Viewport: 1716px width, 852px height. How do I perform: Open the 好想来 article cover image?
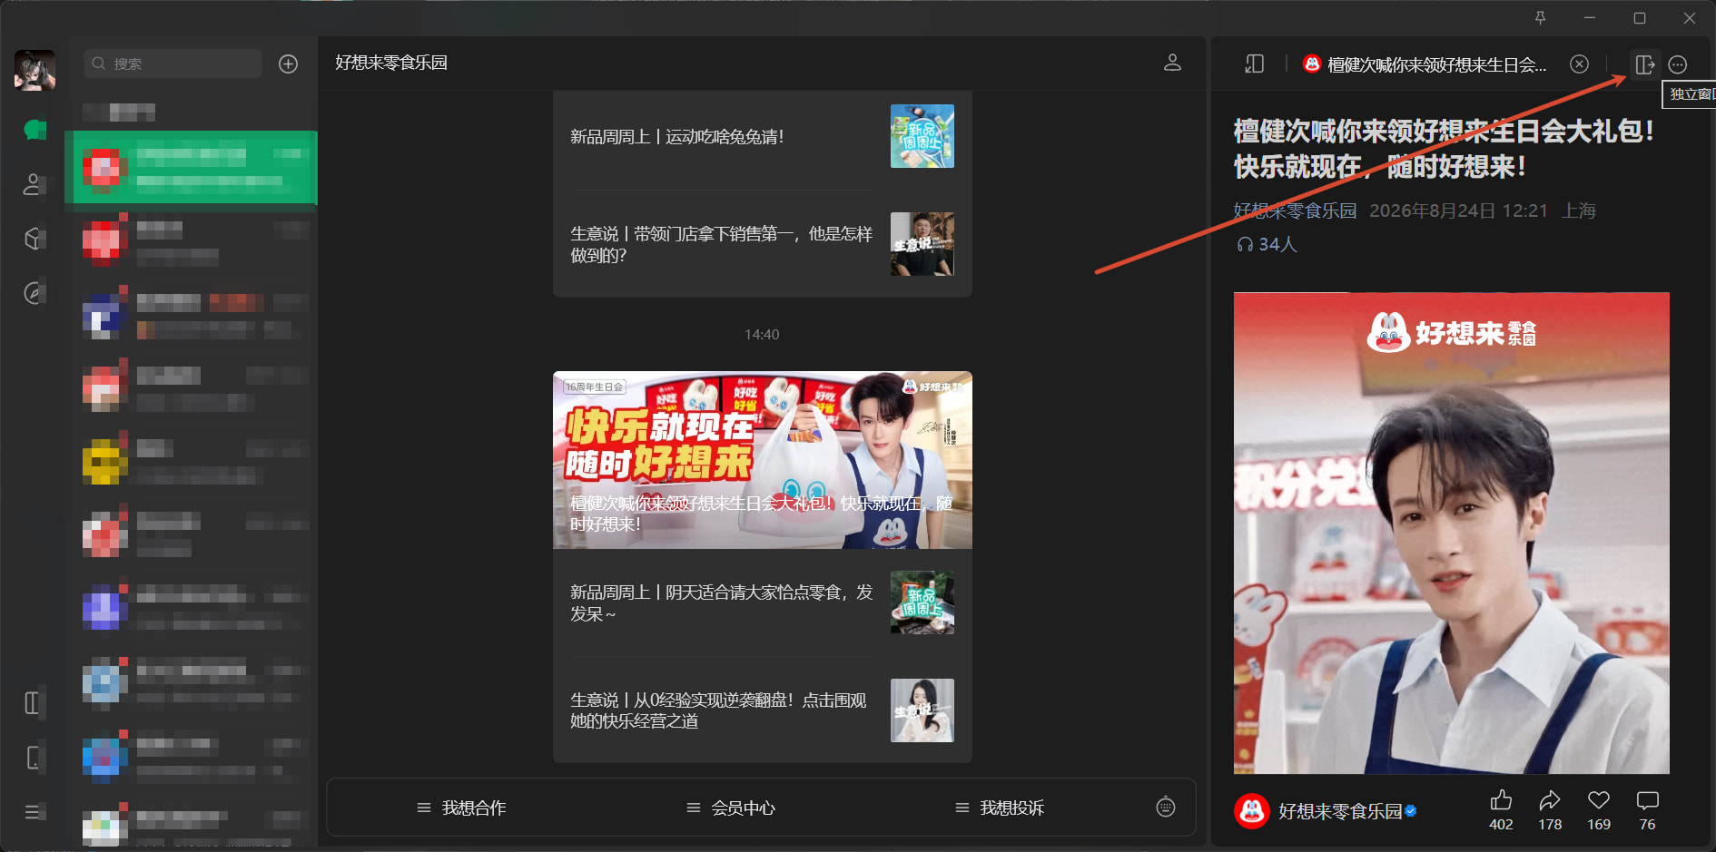coord(1451,533)
